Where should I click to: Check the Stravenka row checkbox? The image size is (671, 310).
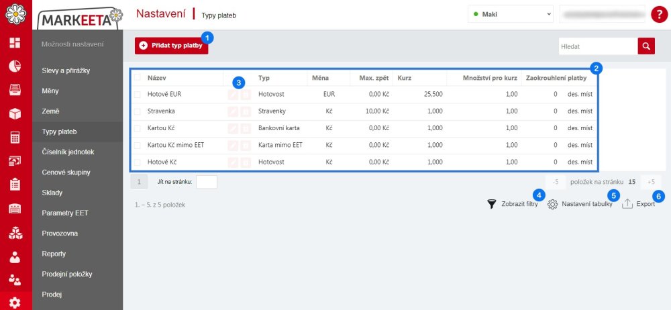pyautogui.click(x=138, y=111)
